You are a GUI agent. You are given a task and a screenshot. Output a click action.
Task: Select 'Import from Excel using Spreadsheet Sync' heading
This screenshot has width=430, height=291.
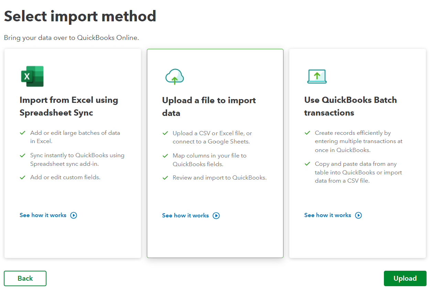coord(69,106)
